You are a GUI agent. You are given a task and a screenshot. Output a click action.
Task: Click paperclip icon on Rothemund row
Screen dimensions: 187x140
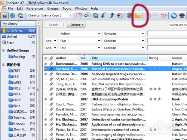(x=51, y=64)
